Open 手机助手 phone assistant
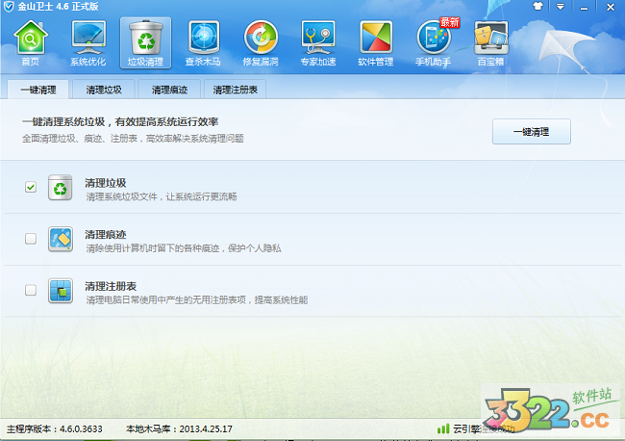 (x=434, y=43)
